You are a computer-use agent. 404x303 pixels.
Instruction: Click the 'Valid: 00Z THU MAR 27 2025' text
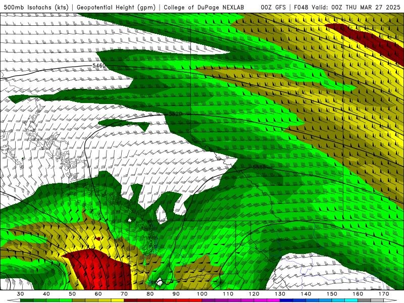pyautogui.click(x=356, y=7)
